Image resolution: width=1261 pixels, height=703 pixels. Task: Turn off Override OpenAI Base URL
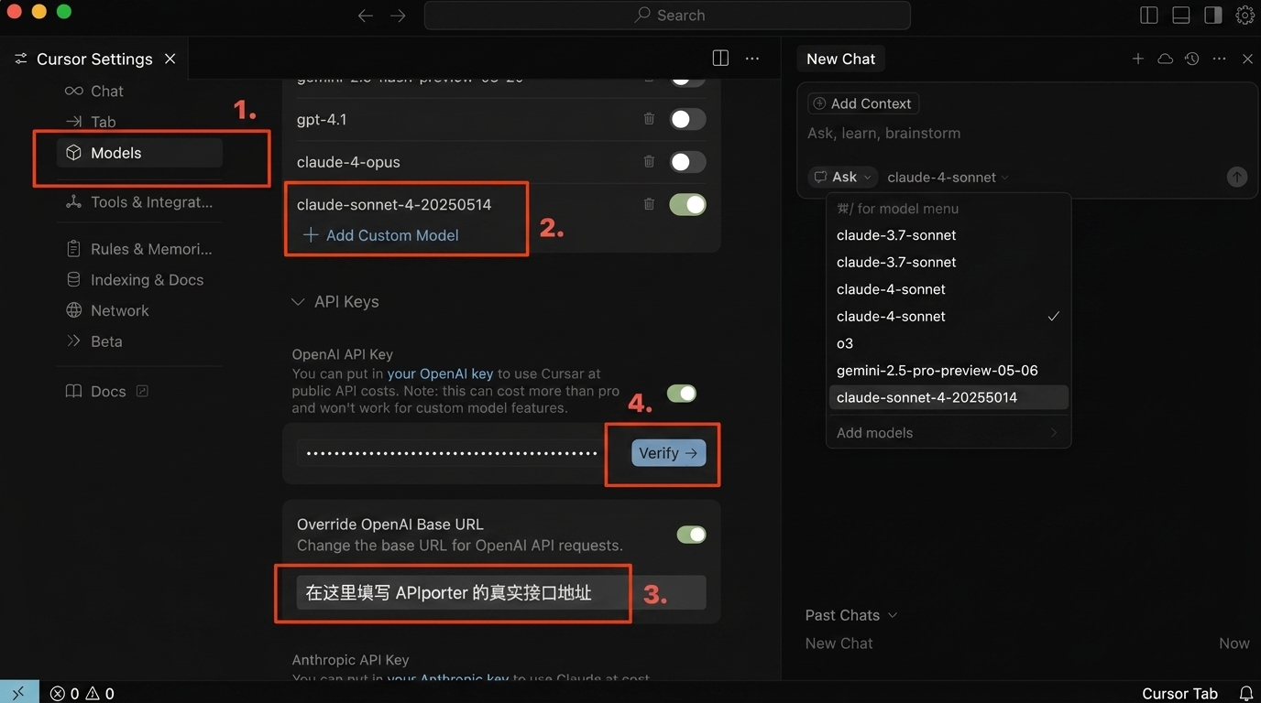(691, 534)
